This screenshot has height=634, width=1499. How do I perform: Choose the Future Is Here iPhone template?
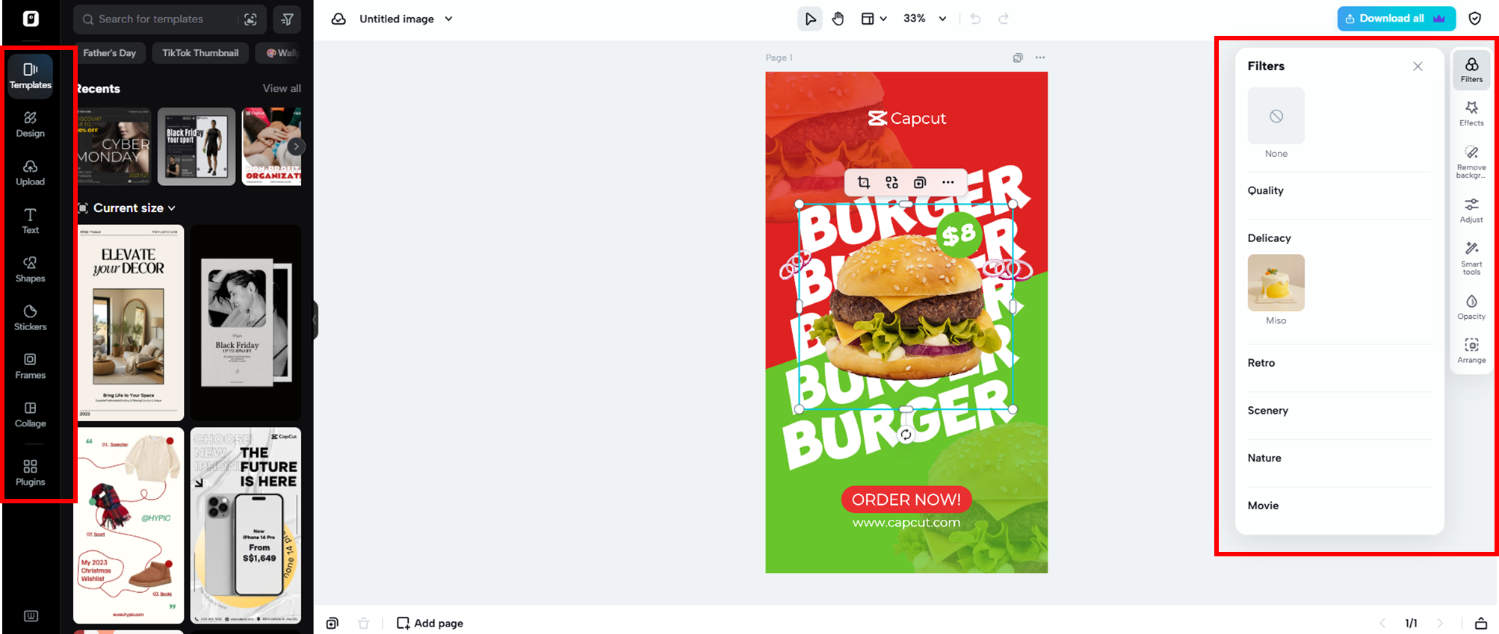pos(246,525)
